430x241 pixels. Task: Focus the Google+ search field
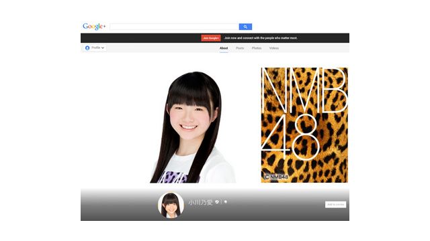[175, 27]
